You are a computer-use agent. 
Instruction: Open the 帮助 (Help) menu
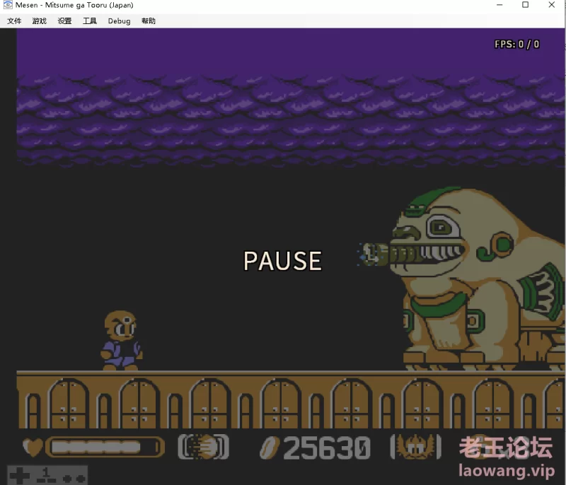[149, 21]
